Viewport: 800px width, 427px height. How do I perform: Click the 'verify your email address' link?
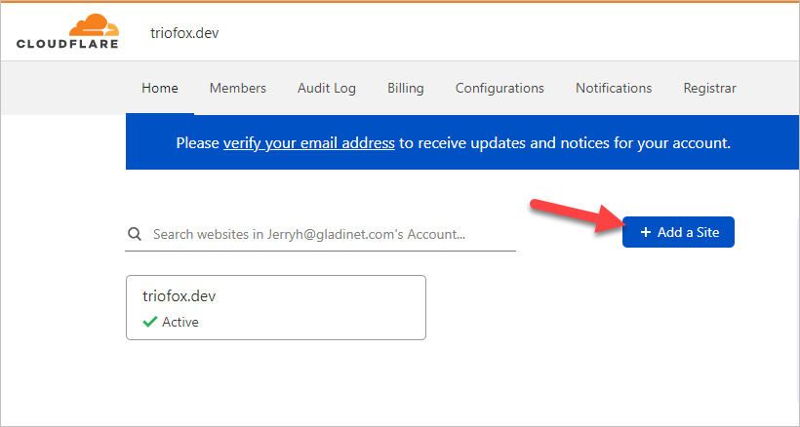point(309,143)
